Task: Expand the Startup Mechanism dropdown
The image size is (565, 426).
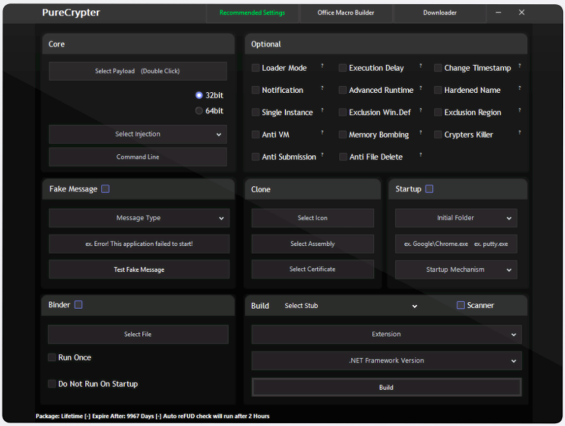Action: coord(456,270)
